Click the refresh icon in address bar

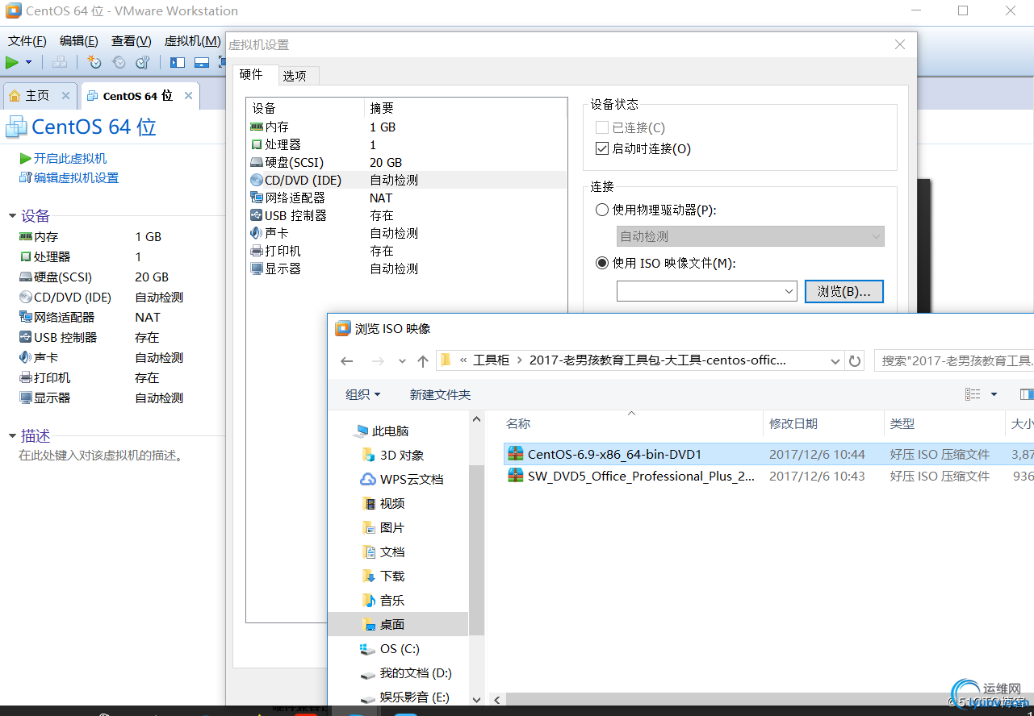coord(855,361)
